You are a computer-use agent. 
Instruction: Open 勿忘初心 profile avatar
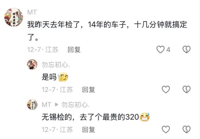(x=32, y=64)
